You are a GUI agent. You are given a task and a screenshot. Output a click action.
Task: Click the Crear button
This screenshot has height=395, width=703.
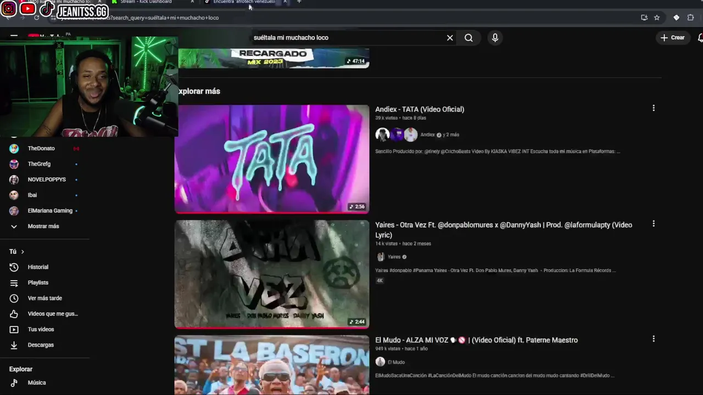coord(673,38)
